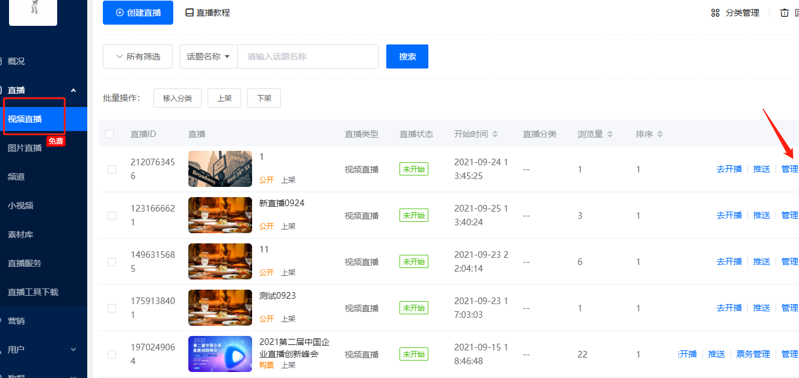Open the Broadway thumbnail of live 1

point(220,169)
